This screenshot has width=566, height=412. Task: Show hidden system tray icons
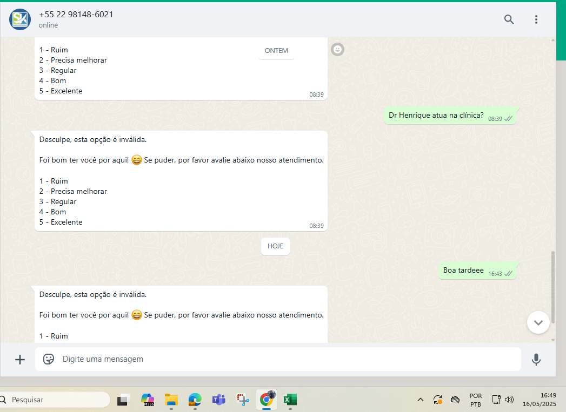(x=421, y=400)
